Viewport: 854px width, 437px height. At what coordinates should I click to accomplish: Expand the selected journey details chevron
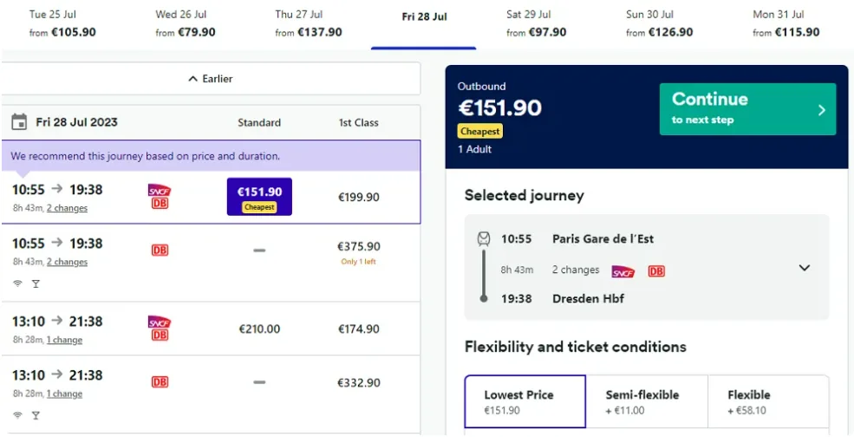tap(805, 268)
